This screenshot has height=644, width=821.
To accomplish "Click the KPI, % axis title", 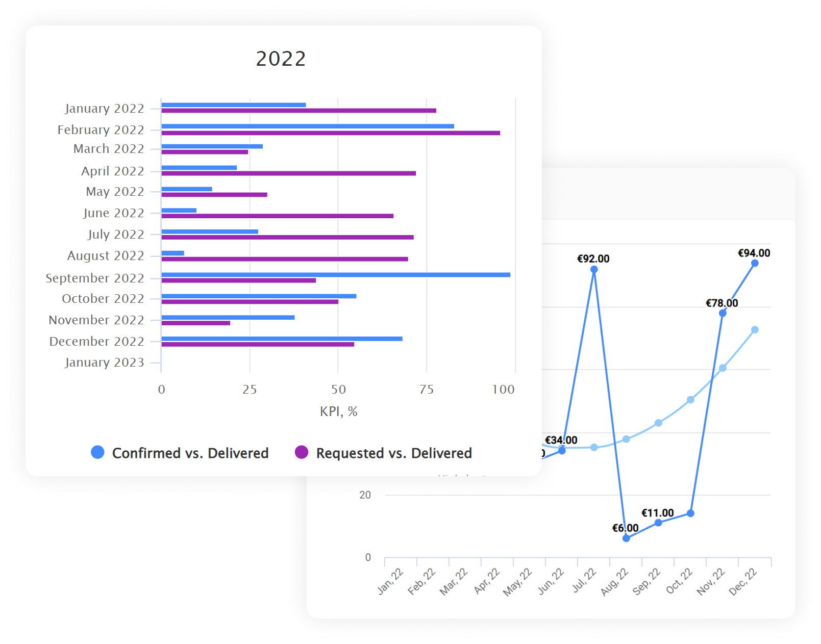I will tap(339, 411).
